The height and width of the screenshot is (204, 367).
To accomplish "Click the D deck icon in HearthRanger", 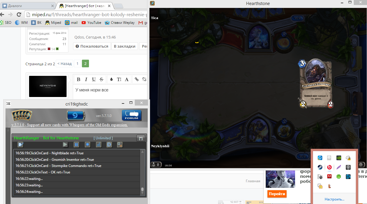I will click(109, 145).
